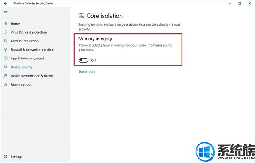Click the Account protection person icon

(5, 41)
